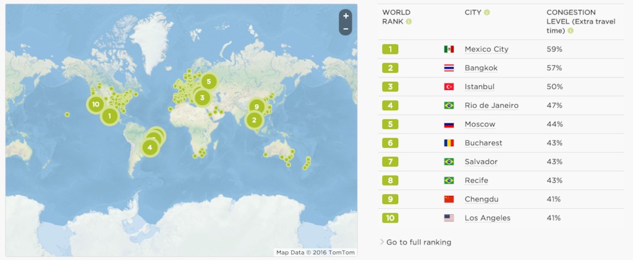The image size is (633, 260).
Task: Click the Rio de Janeiro link
Action: click(491, 105)
